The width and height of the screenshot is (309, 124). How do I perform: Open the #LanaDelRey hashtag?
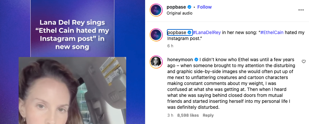tap(207, 32)
